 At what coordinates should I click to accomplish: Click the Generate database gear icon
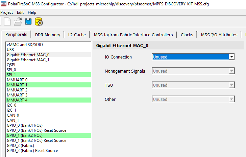tap(39, 22)
